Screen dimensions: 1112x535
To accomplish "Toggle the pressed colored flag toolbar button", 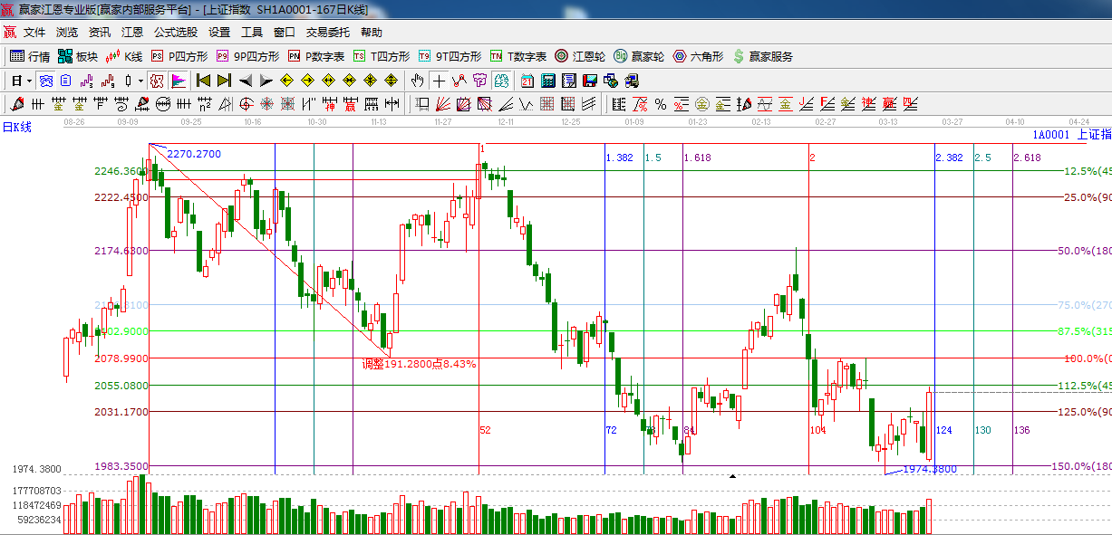I will (178, 81).
